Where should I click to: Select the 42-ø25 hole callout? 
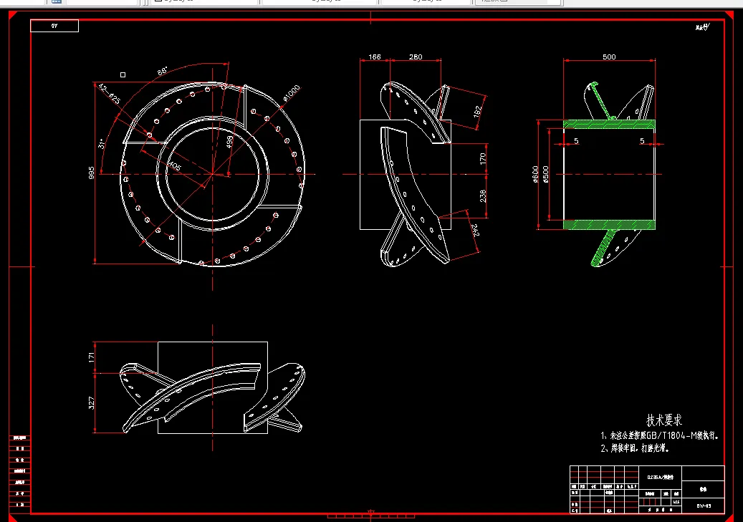tap(109, 93)
